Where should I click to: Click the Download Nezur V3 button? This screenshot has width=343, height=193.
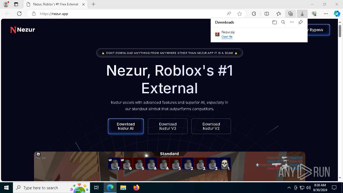[x=168, y=126]
